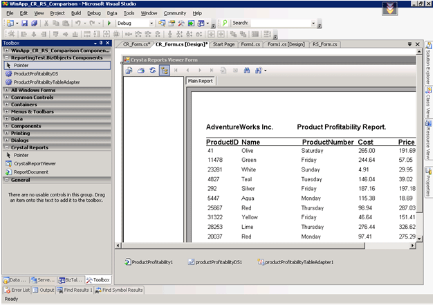Open Find Symbol Results tab
This screenshot has height=305, width=435.
(x=119, y=290)
